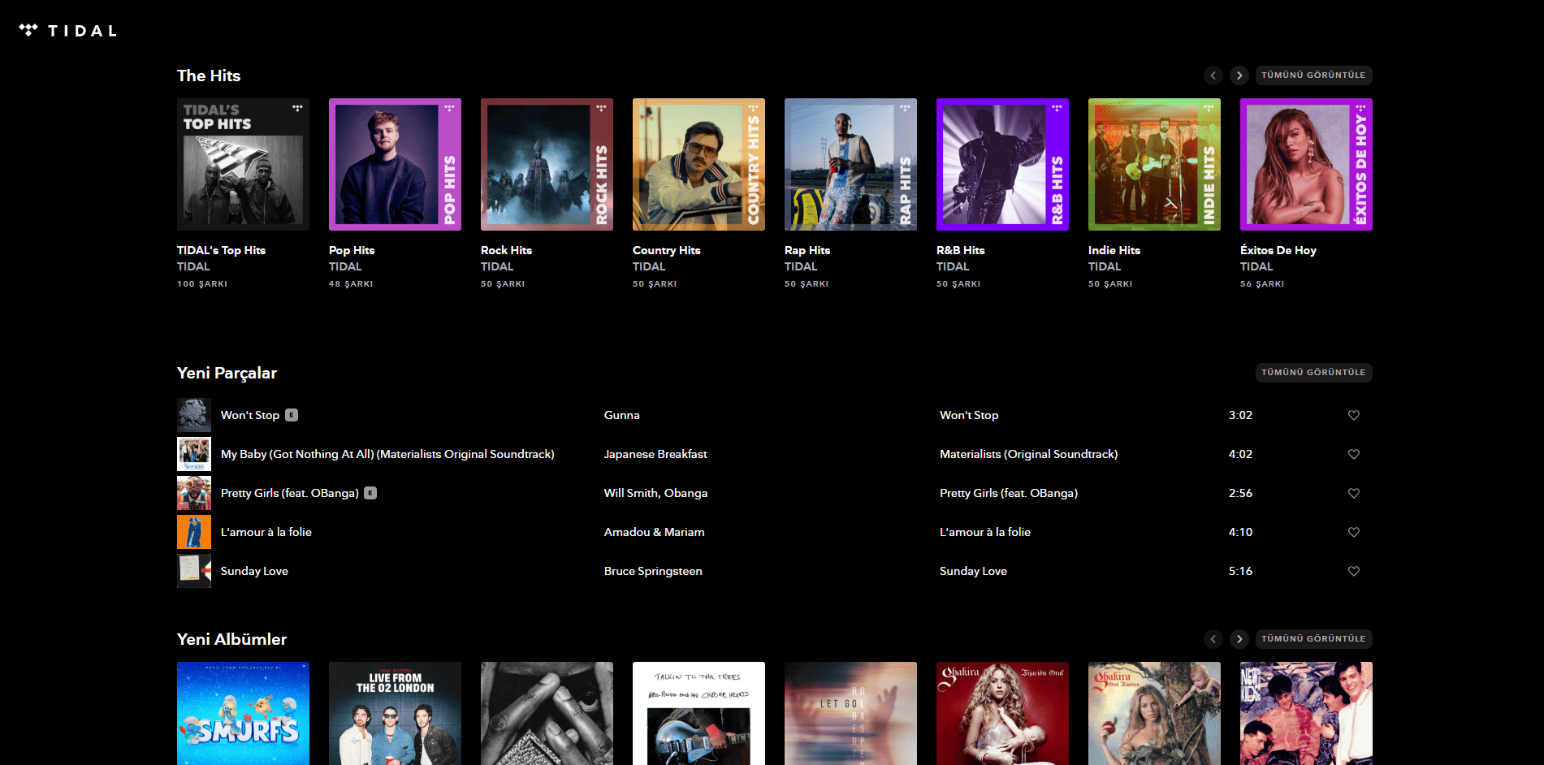Click the R&B Hits title link
1544x765 pixels.
[x=960, y=250]
